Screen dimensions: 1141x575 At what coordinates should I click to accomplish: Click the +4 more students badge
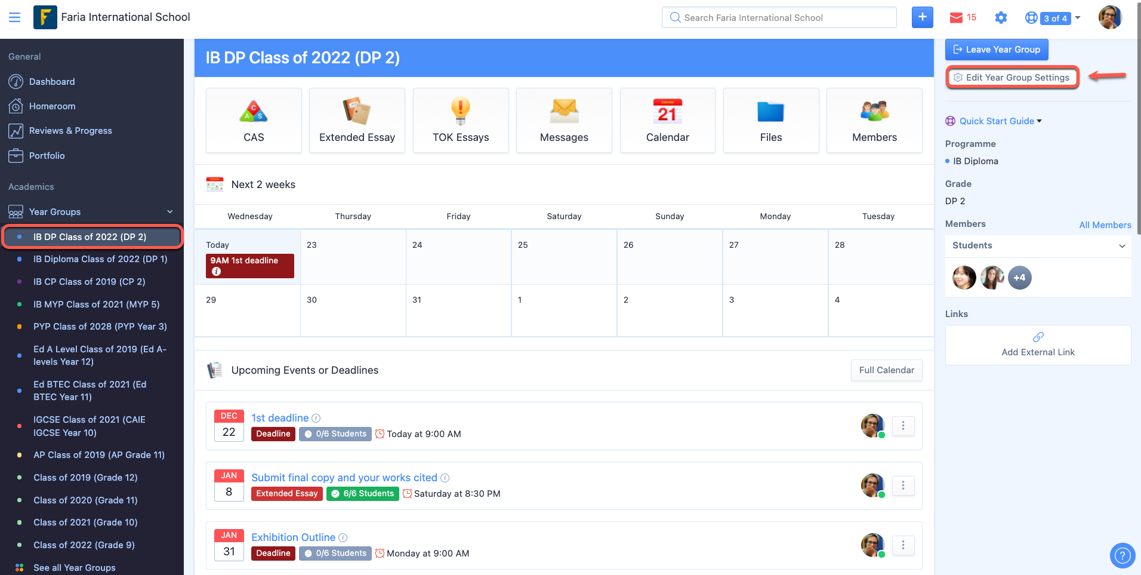[x=1019, y=278]
